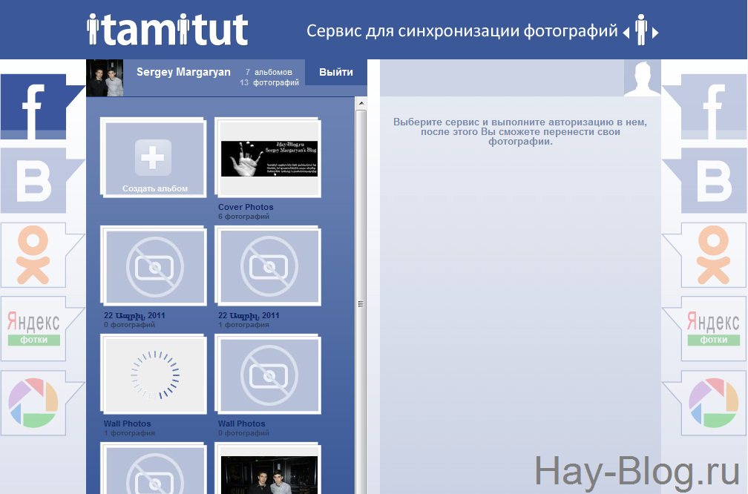Viewport: 748px width, 494px height.
Task: Select Yandex Fotki service on left sidebar
Action: [33, 329]
